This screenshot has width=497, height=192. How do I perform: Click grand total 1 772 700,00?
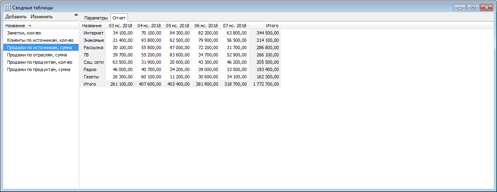[265, 84]
